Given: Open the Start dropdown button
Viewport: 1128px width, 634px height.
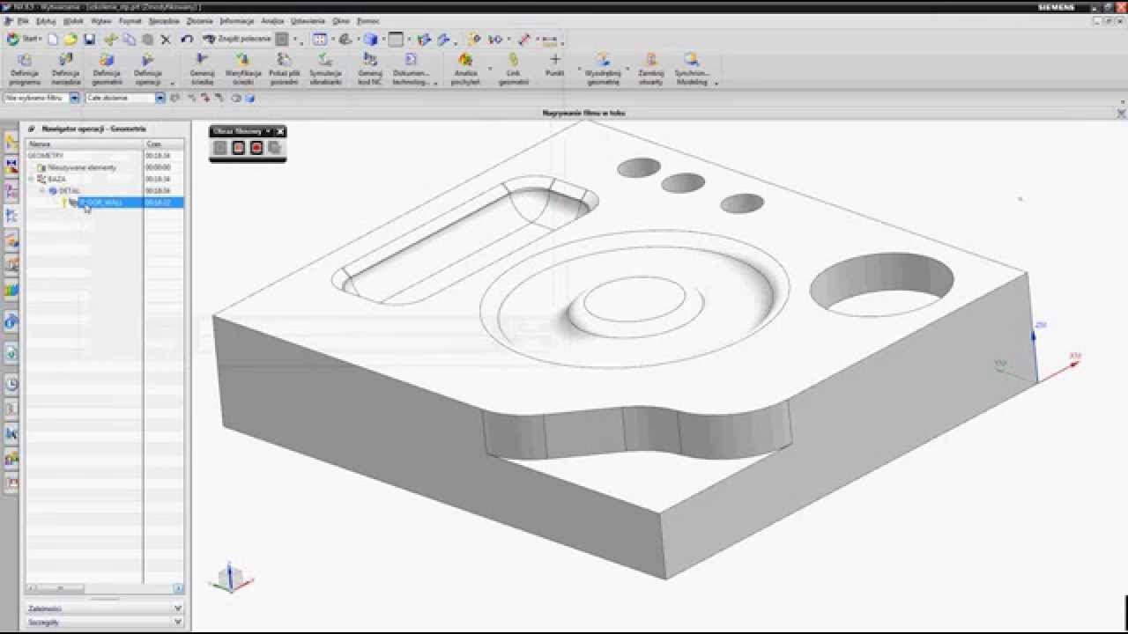Looking at the screenshot, I should (x=24, y=39).
